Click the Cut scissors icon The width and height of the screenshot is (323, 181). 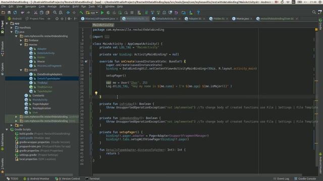36,13
